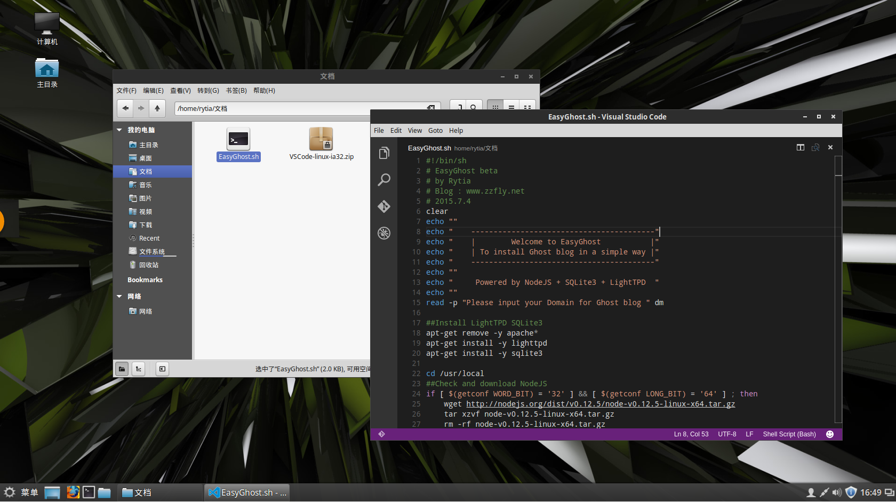Image resolution: width=896 pixels, height=502 pixels.
Task: Open the Debug view in VS Code
Action: (384, 233)
